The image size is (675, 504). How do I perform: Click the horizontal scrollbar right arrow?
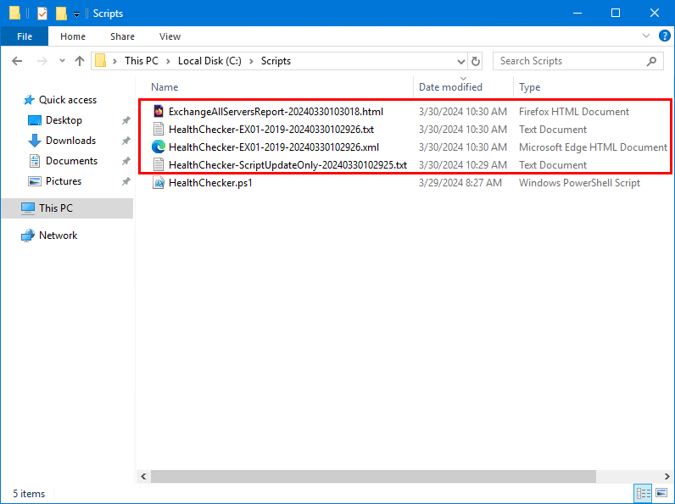pos(667,477)
